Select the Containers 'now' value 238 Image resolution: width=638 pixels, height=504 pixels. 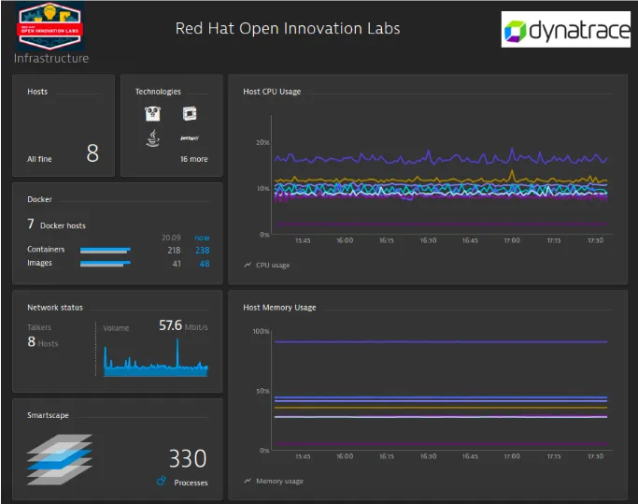tap(202, 250)
